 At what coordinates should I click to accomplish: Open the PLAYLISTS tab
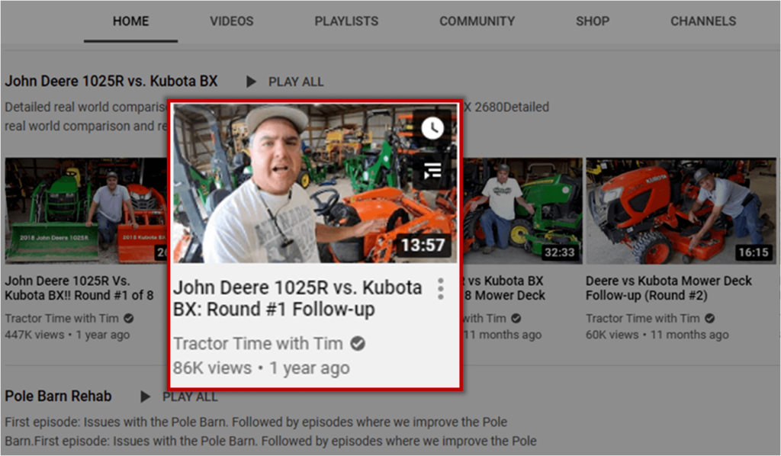pyautogui.click(x=346, y=21)
